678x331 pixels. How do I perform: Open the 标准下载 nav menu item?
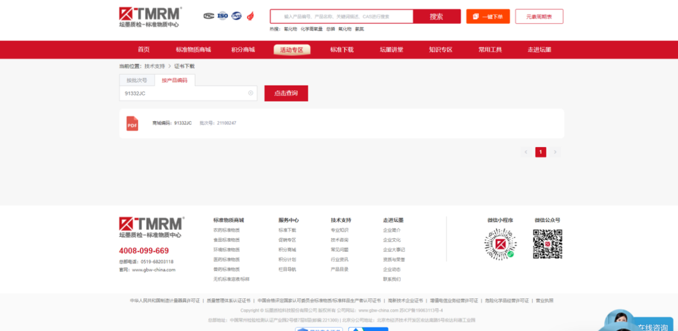click(x=342, y=50)
